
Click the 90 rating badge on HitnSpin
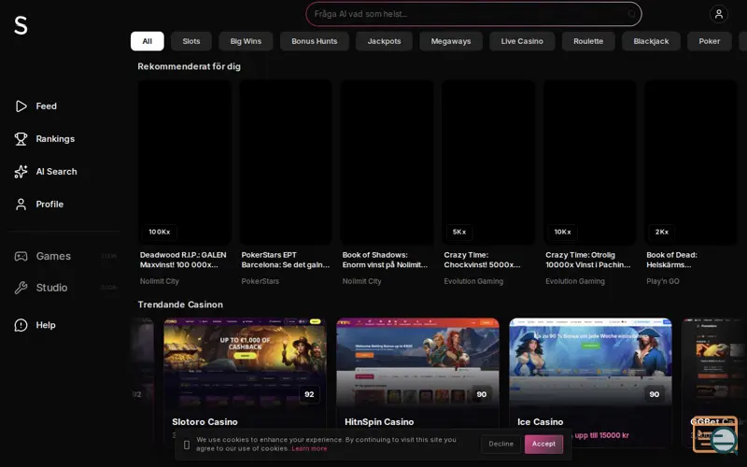(482, 394)
